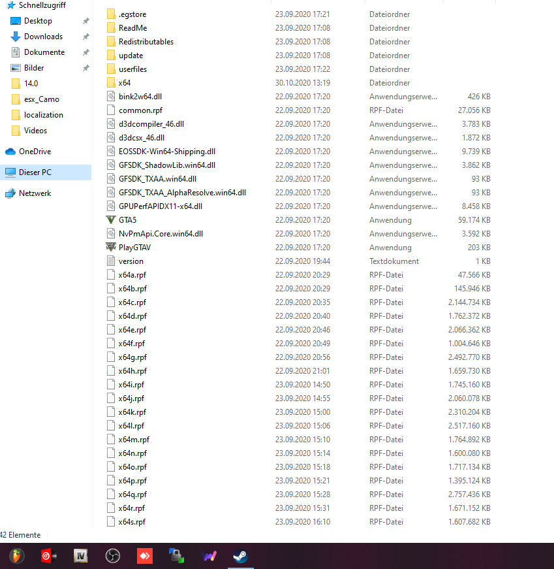Select x64c.rpf file
Viewport: 554px width, 569px height.
(132, 302)
